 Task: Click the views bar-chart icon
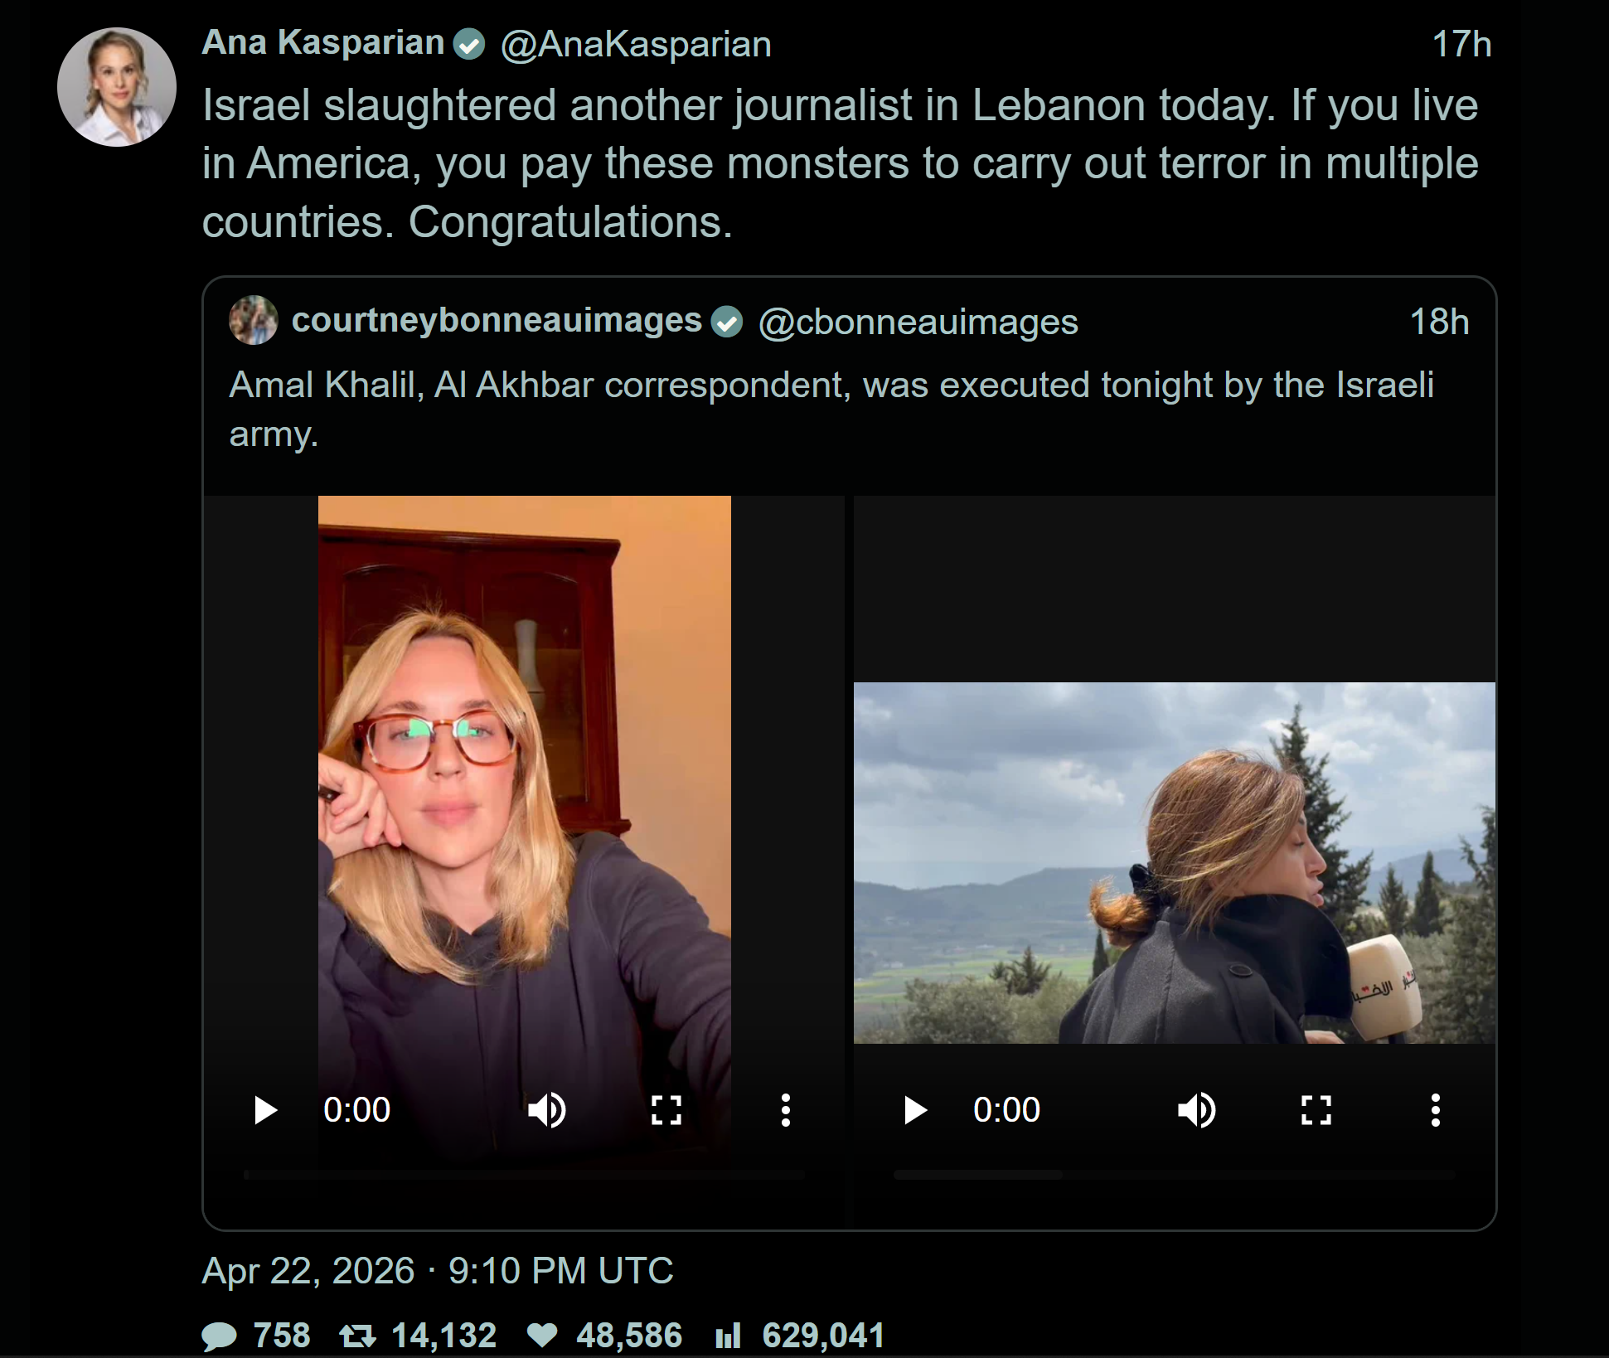click(728, 1336)
